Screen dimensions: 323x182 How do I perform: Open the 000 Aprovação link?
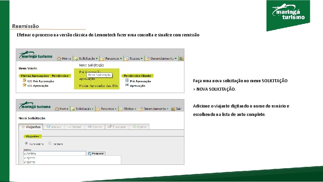click(x=38, y=86)
